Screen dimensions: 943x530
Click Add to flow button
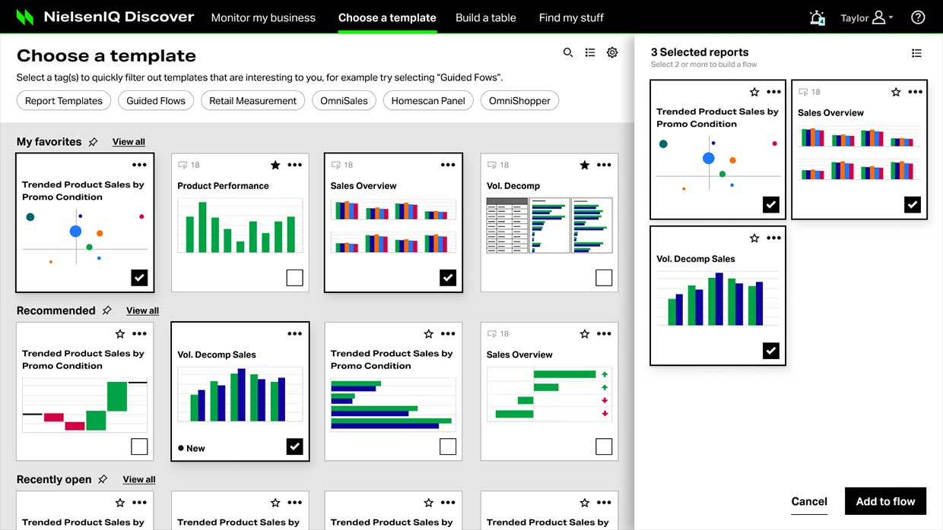pyautogui.click(x=885, y=501)
